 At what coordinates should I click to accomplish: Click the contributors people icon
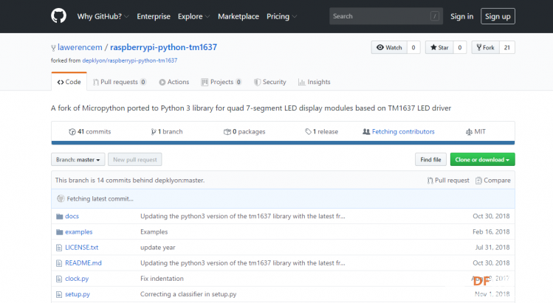coord(366,132)
